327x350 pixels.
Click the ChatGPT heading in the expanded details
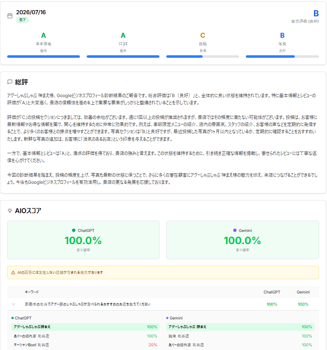coord(23,318)
